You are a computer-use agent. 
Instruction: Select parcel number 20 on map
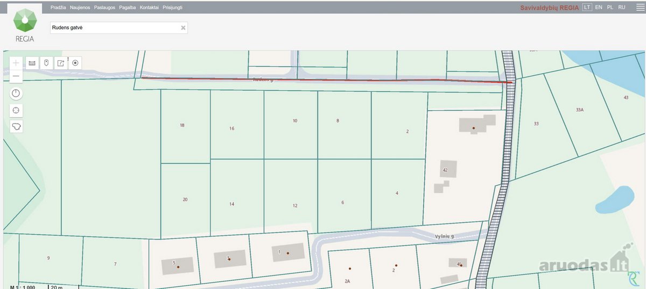[185, 199]
